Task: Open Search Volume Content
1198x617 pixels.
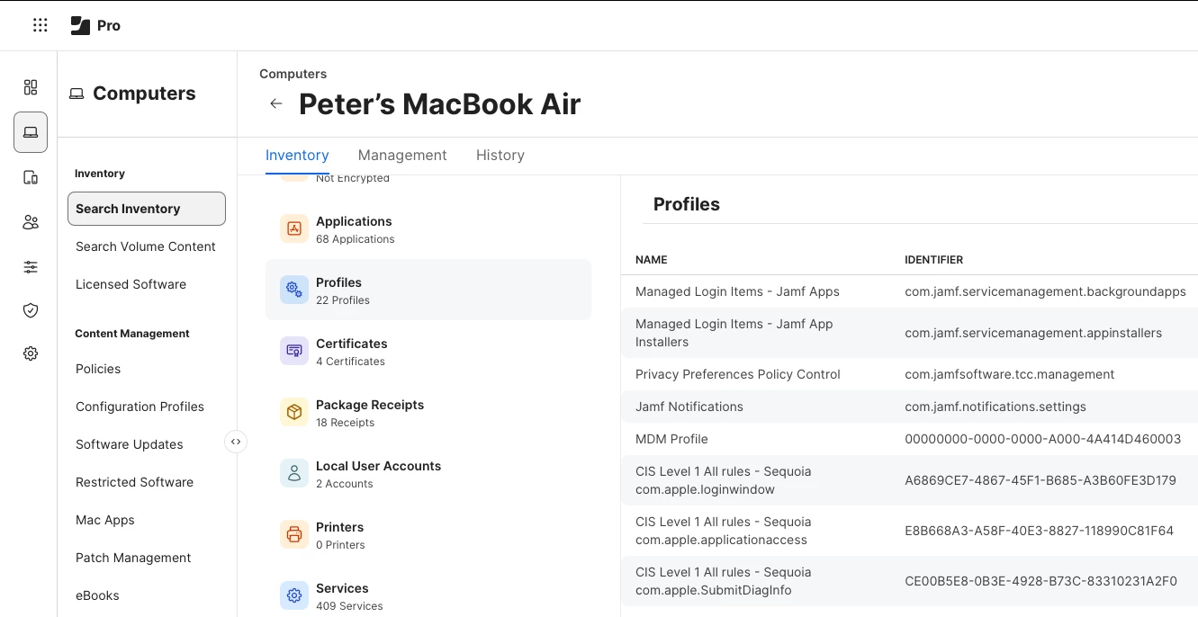Action: click(146, 246)
